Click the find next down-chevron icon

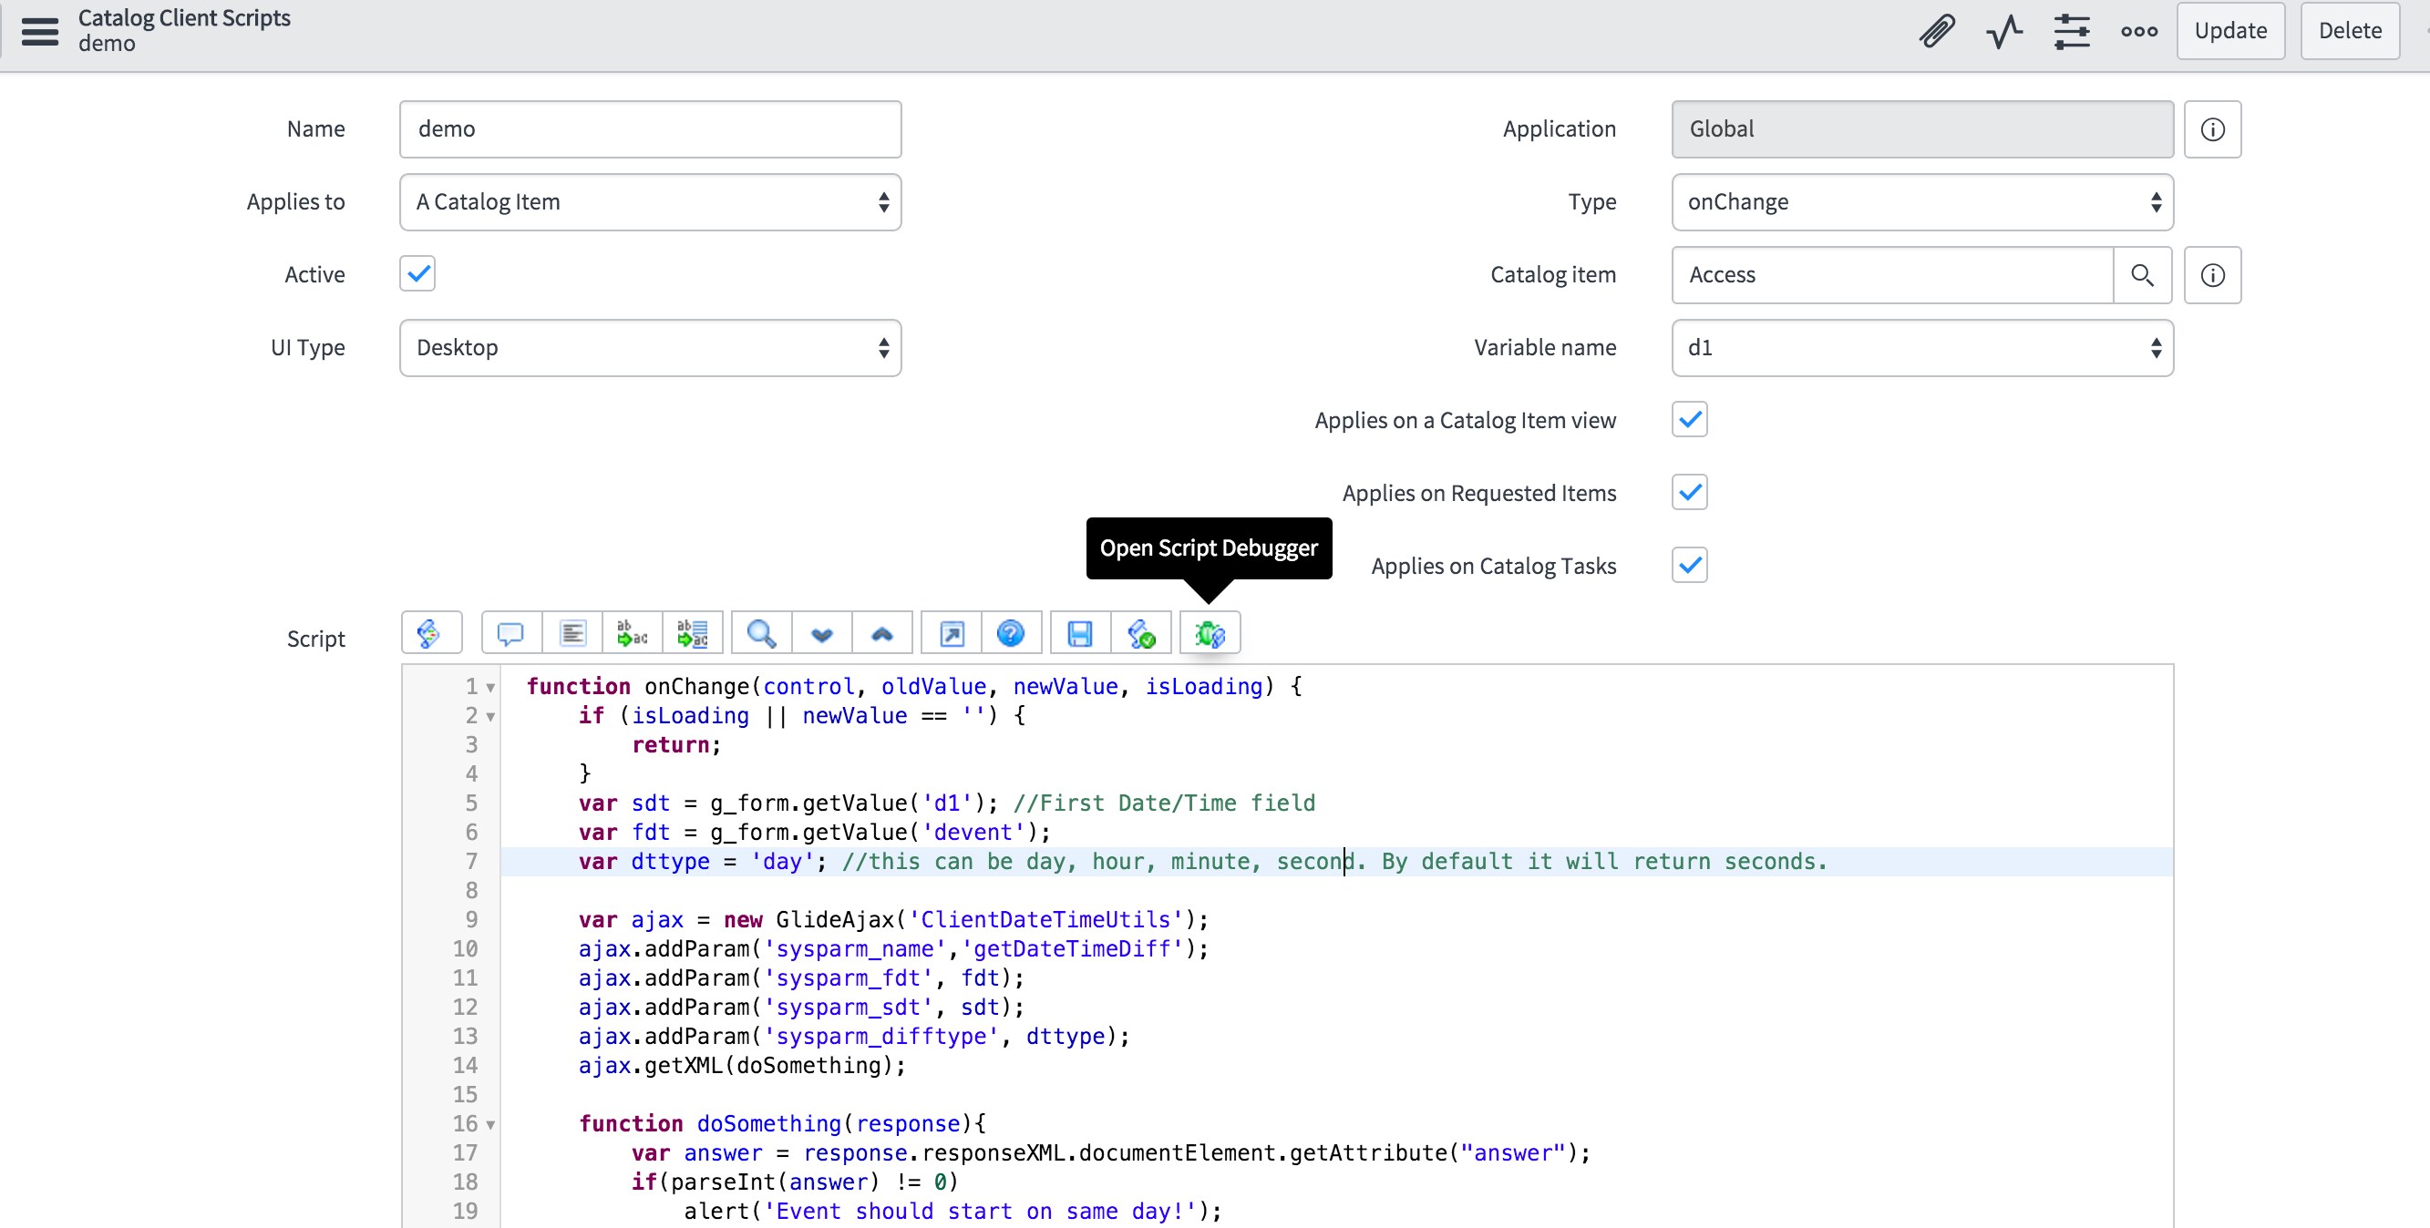[821, 633]
